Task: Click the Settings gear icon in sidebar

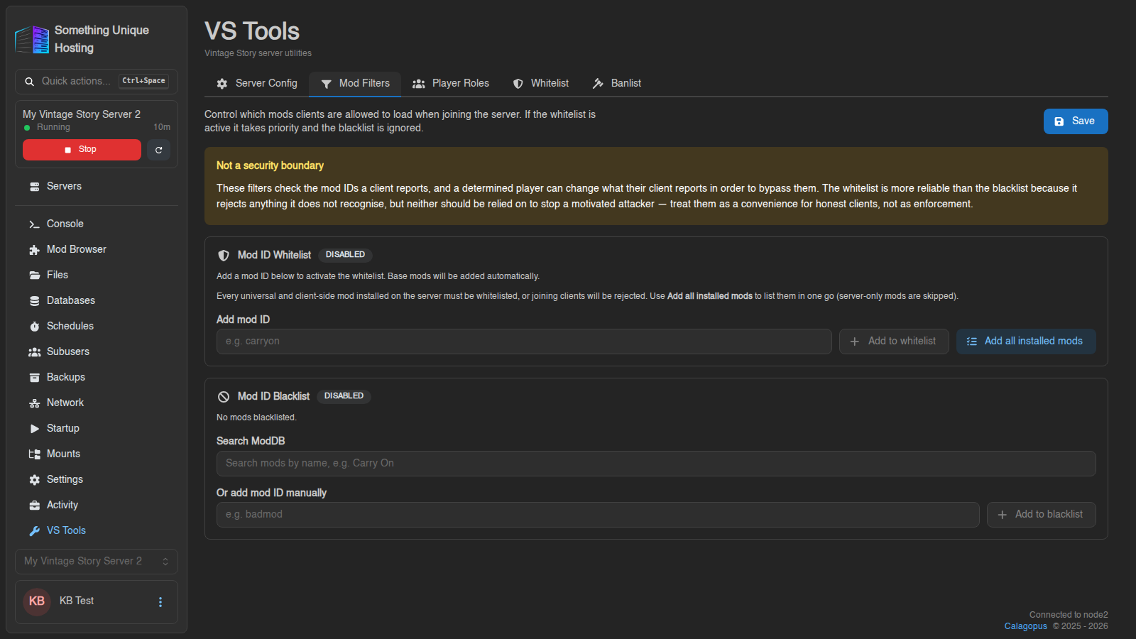Action: 34,480
